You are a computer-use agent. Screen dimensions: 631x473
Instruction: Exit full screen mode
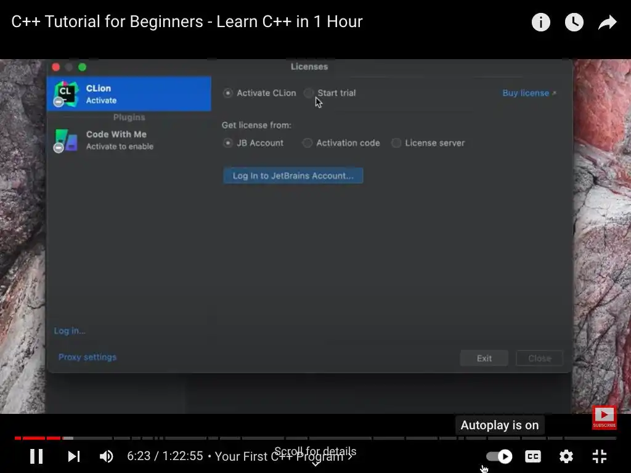[600, 456]
